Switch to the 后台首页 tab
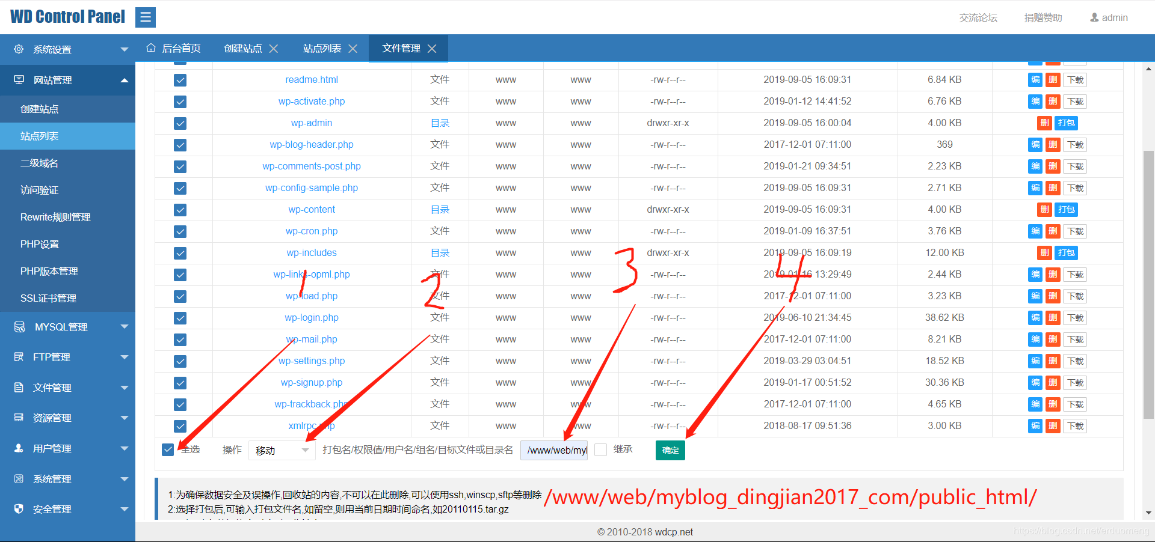This screenshot has height=542, width=1155. [173, 48]
